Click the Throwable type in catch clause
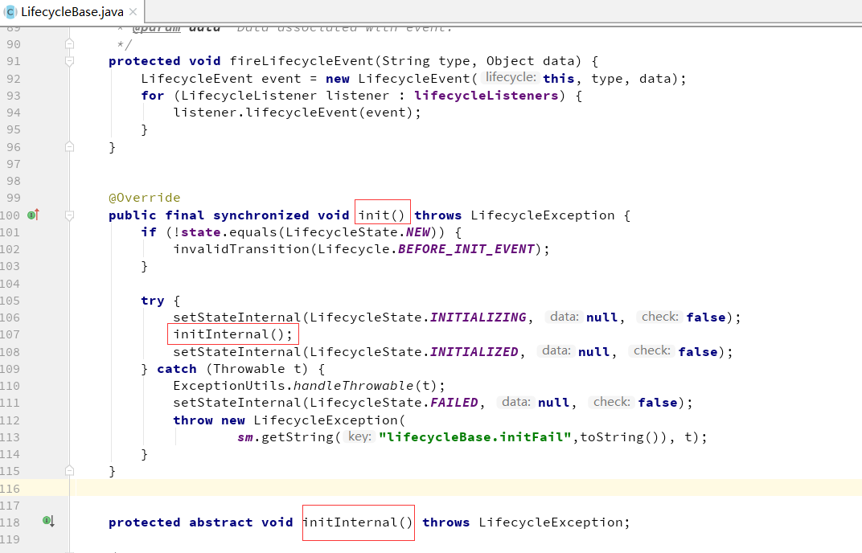This screenshot has height=553, width=862. (x=249, y=369)
